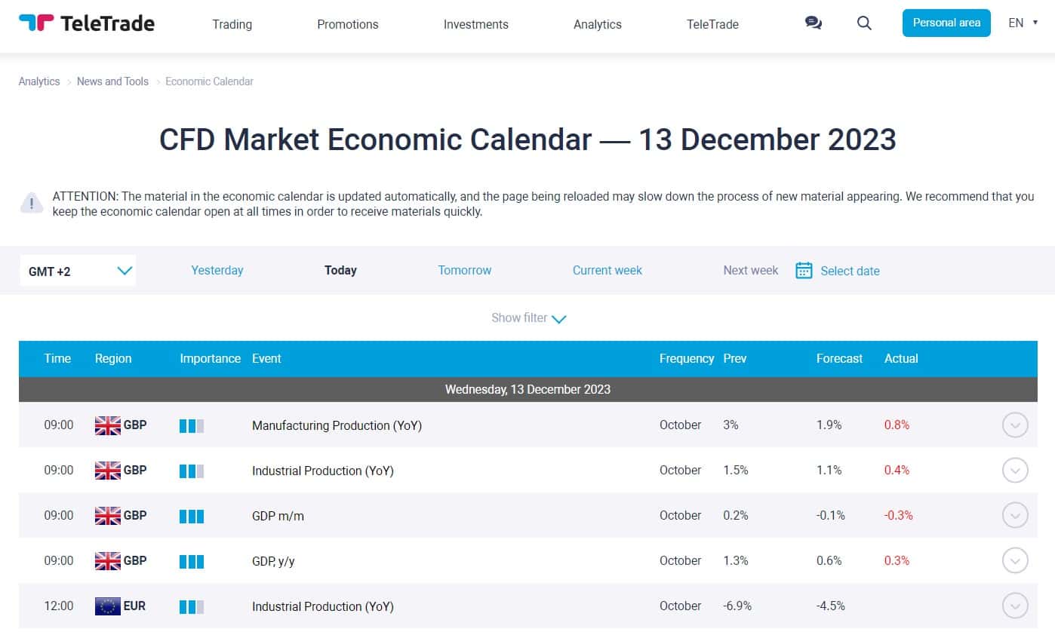Expand the Show filter section

[528, 318]
